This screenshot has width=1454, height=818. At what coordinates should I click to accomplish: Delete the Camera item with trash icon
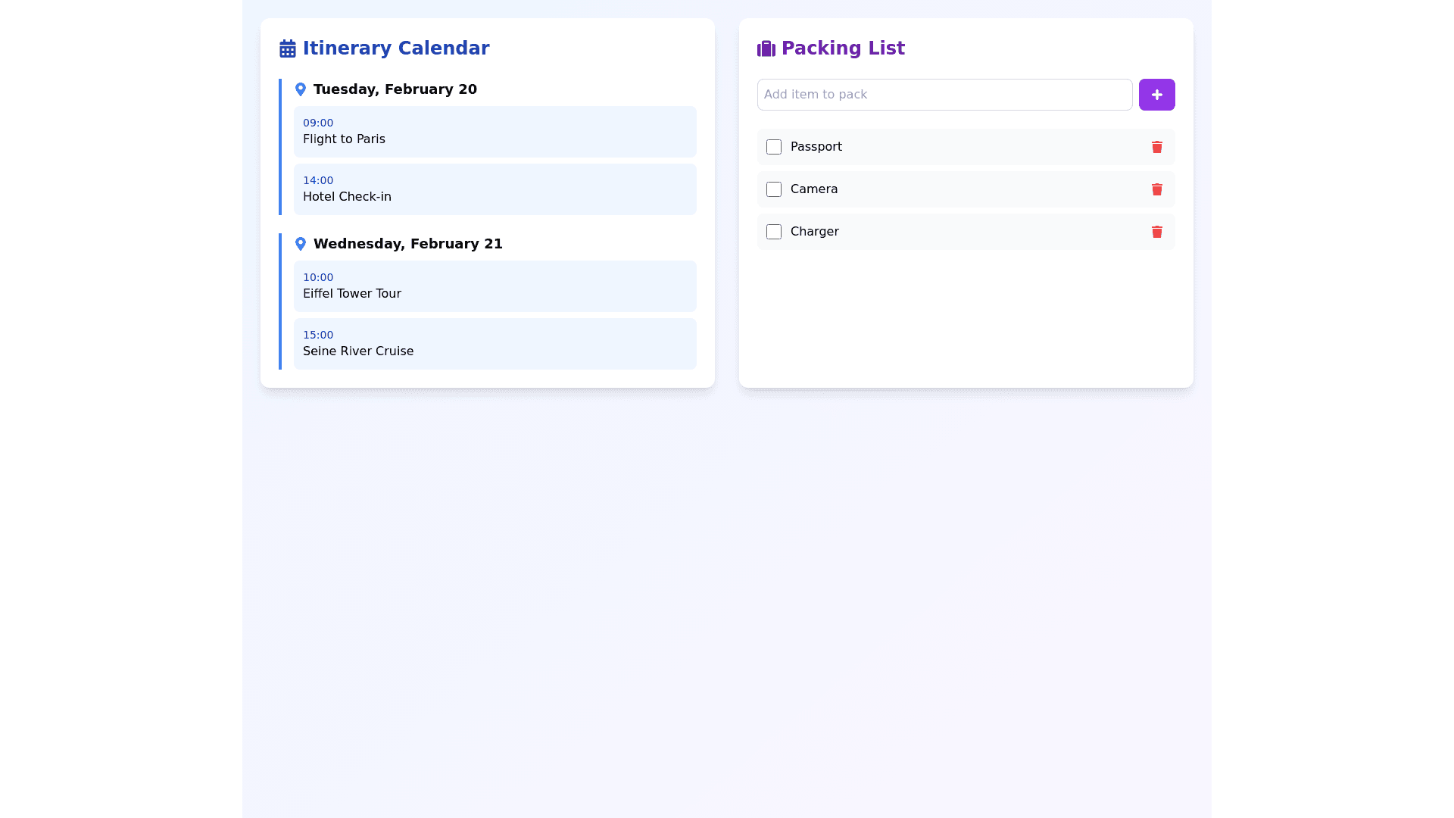click(x=1156, y=189)
